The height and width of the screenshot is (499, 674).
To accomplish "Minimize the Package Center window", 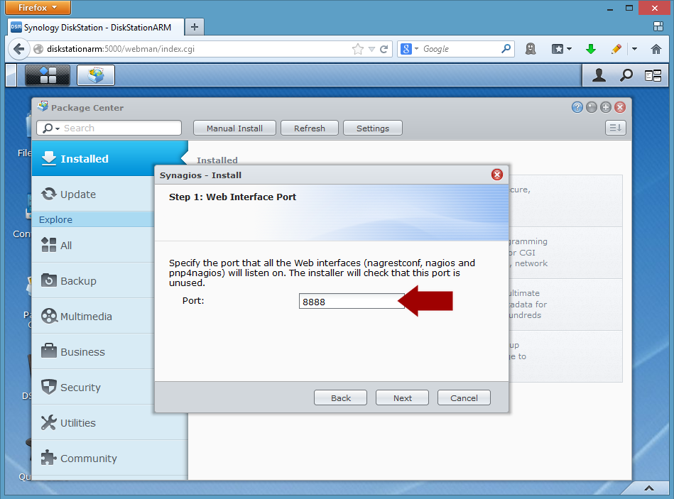I will (592, 107).
